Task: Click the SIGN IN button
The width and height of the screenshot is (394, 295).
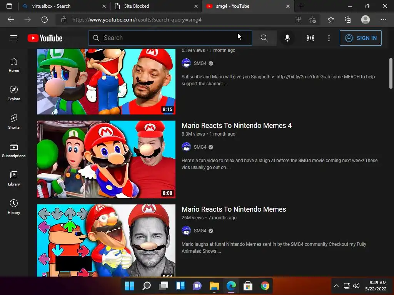Action: (x=360, y=38)
